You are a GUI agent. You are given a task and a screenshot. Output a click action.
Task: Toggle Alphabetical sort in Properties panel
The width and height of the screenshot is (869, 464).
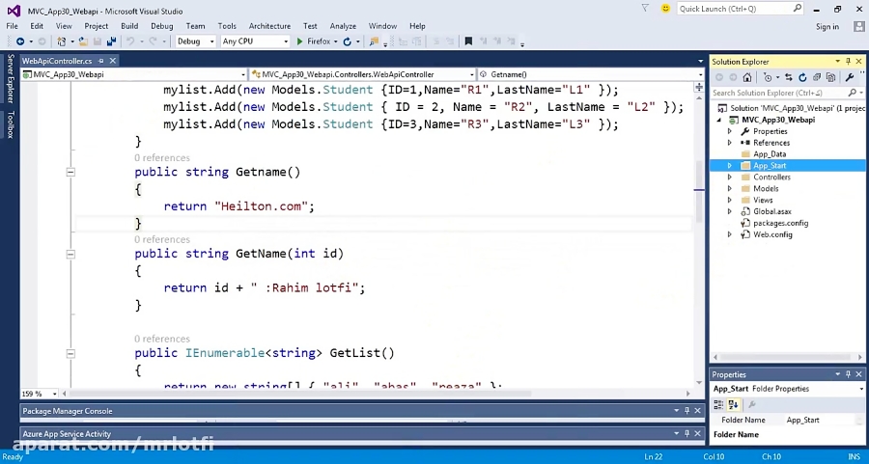734,404
